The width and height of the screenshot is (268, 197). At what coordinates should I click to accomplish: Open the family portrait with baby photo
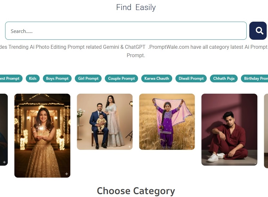coord(104,122)
